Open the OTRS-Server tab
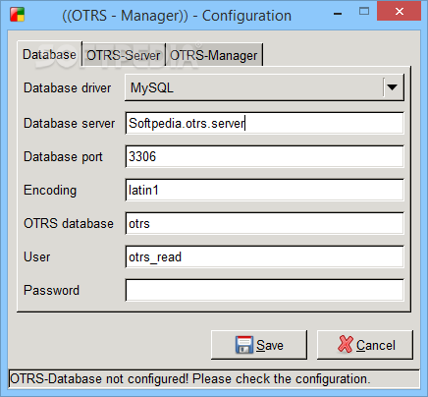428x397 pixels. click(124, 55)
